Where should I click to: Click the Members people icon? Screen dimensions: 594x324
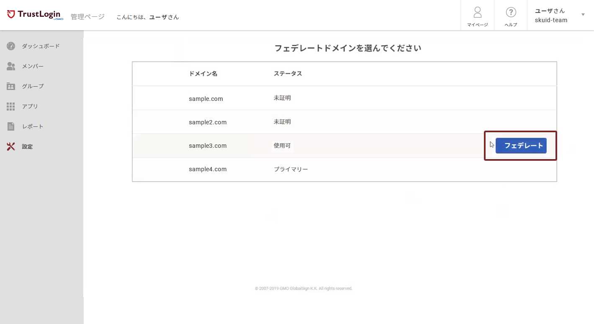coord(11,66)
